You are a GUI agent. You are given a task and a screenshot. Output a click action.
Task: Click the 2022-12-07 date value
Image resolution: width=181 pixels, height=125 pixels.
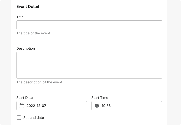tap(36, 106)
